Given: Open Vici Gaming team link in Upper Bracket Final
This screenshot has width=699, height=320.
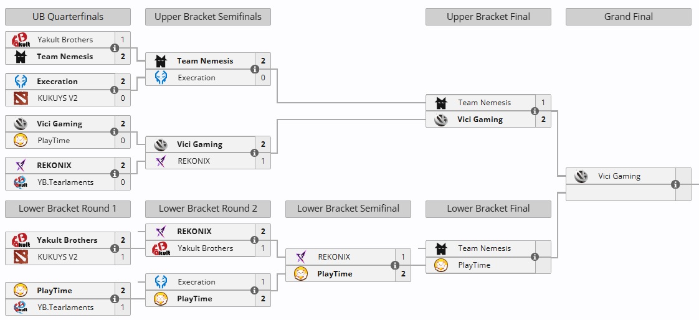Looking at the screenshot, I should [x=480, y=120].
